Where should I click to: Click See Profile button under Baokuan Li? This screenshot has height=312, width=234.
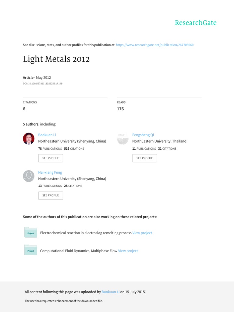pyautogui.click(x=51, y=158)
